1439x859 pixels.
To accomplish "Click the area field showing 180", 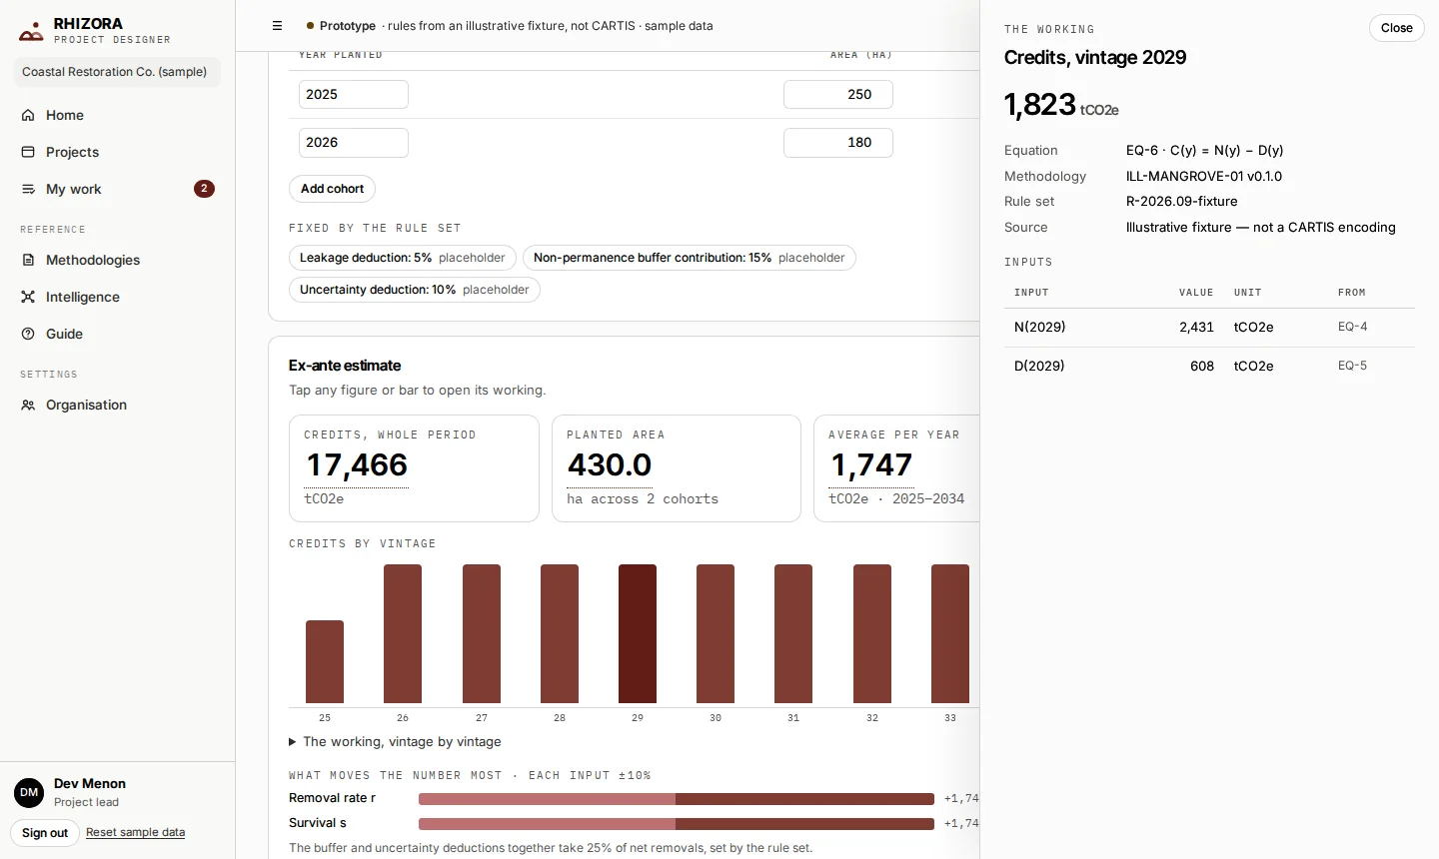I will pos(838,143).
